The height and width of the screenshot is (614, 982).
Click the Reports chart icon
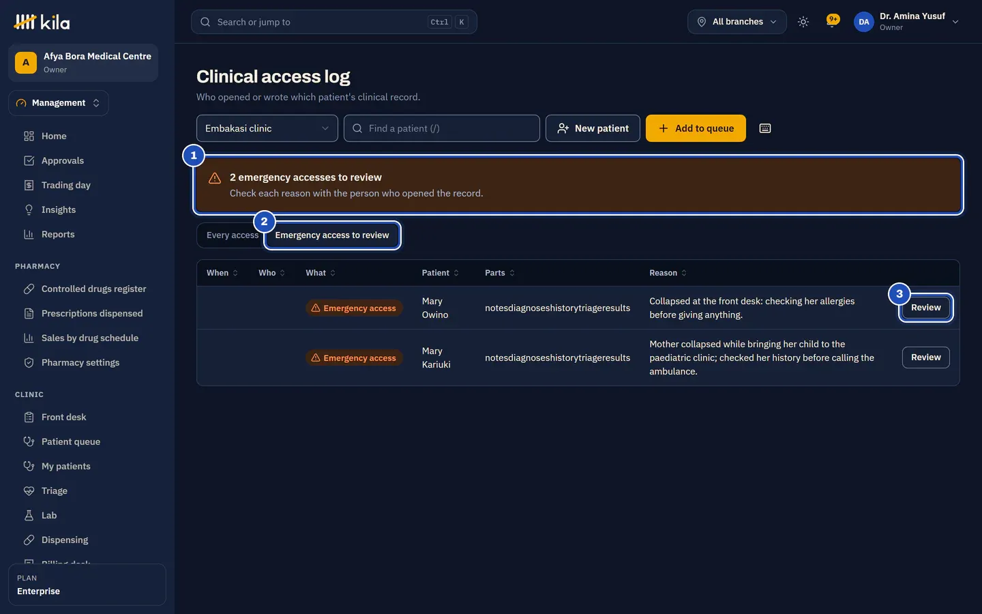click(29, 234)
